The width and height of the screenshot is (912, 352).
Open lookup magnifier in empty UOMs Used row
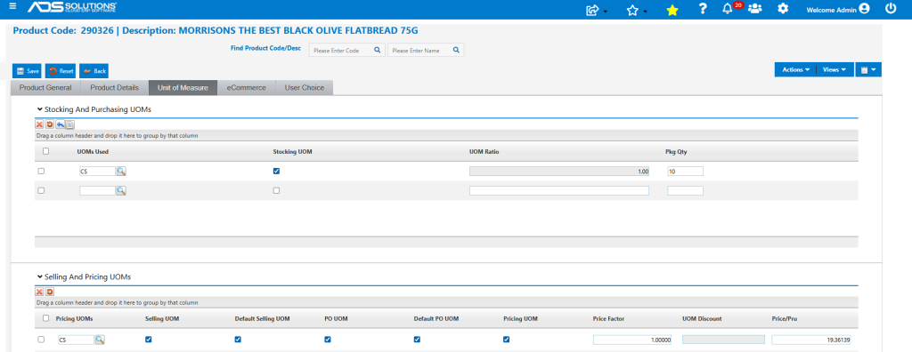pyautogui.click(x=121, y=190)
